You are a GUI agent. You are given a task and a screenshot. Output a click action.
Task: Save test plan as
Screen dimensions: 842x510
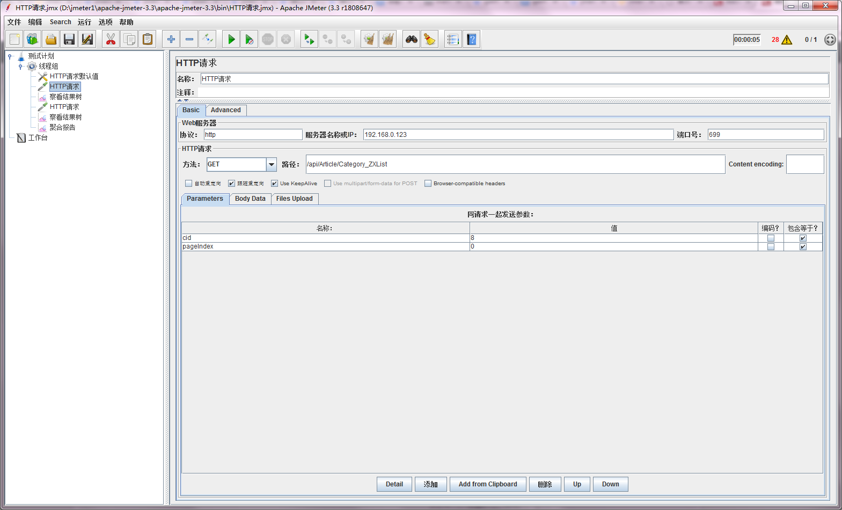tap(87, 39)
